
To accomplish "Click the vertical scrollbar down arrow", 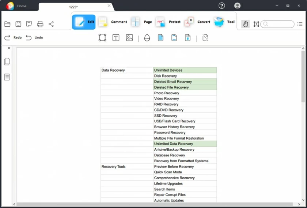I will tap(303, 200).
